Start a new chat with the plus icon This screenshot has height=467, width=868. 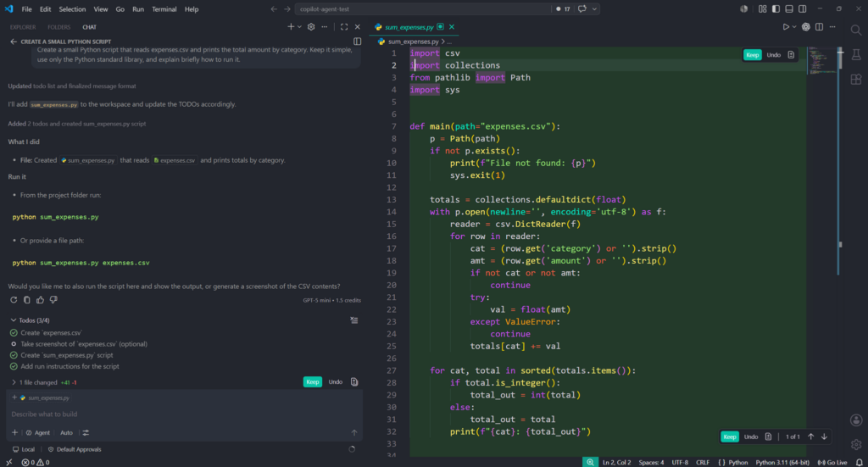[291, 26]
